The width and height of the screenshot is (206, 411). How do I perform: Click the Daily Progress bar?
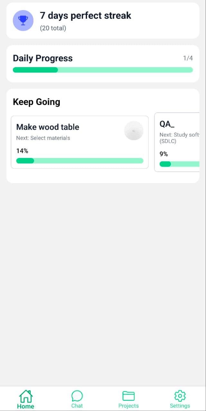point(102,70)
